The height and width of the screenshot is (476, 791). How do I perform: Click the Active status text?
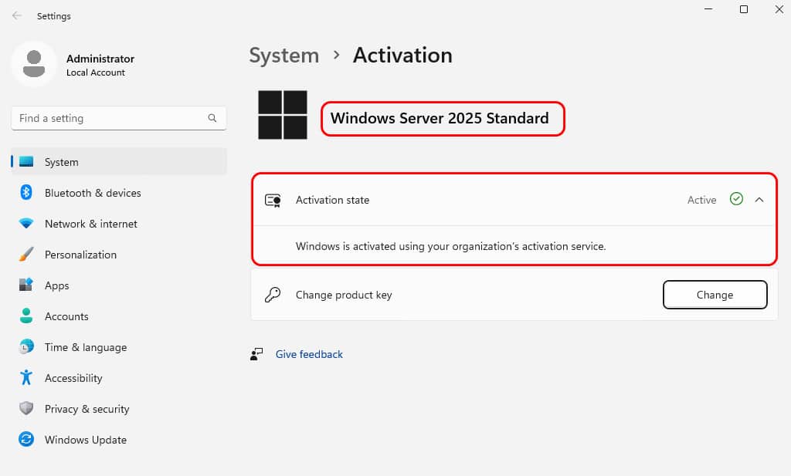tap(701, 200)
